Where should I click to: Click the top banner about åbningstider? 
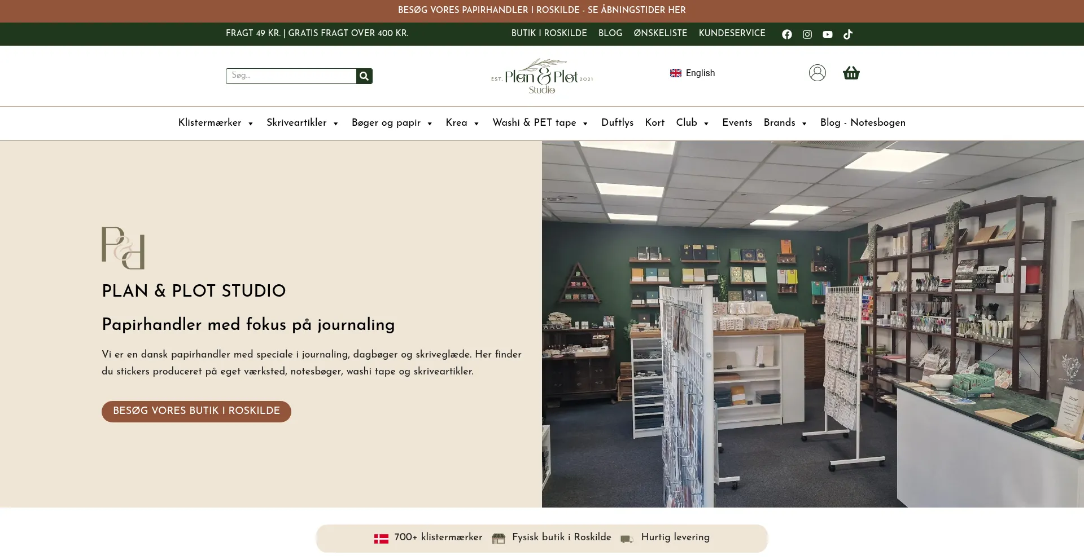(x=542, y=11)
